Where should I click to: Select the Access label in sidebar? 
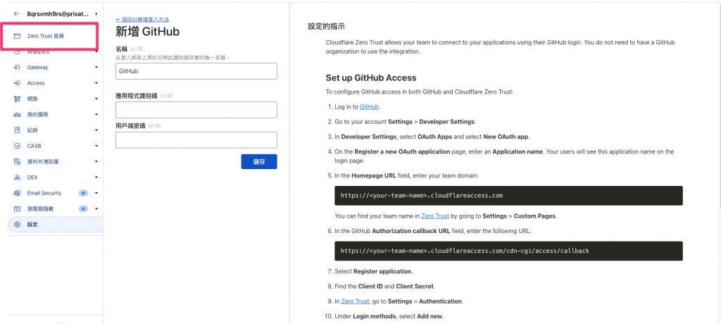pos(36,83)
